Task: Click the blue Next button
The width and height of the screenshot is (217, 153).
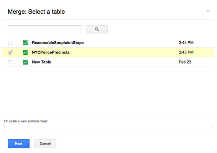Action: point(18,143)
